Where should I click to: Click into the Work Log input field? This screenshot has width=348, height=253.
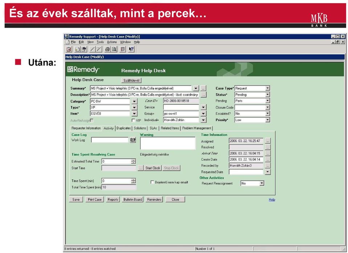pyautogui.click(x=110, y=140)
